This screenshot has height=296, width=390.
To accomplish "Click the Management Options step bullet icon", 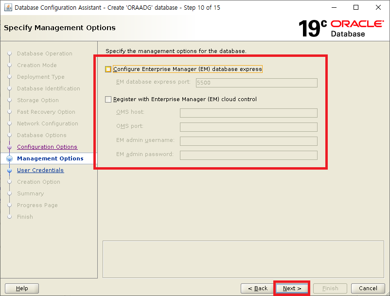I will tap(9, 158).
